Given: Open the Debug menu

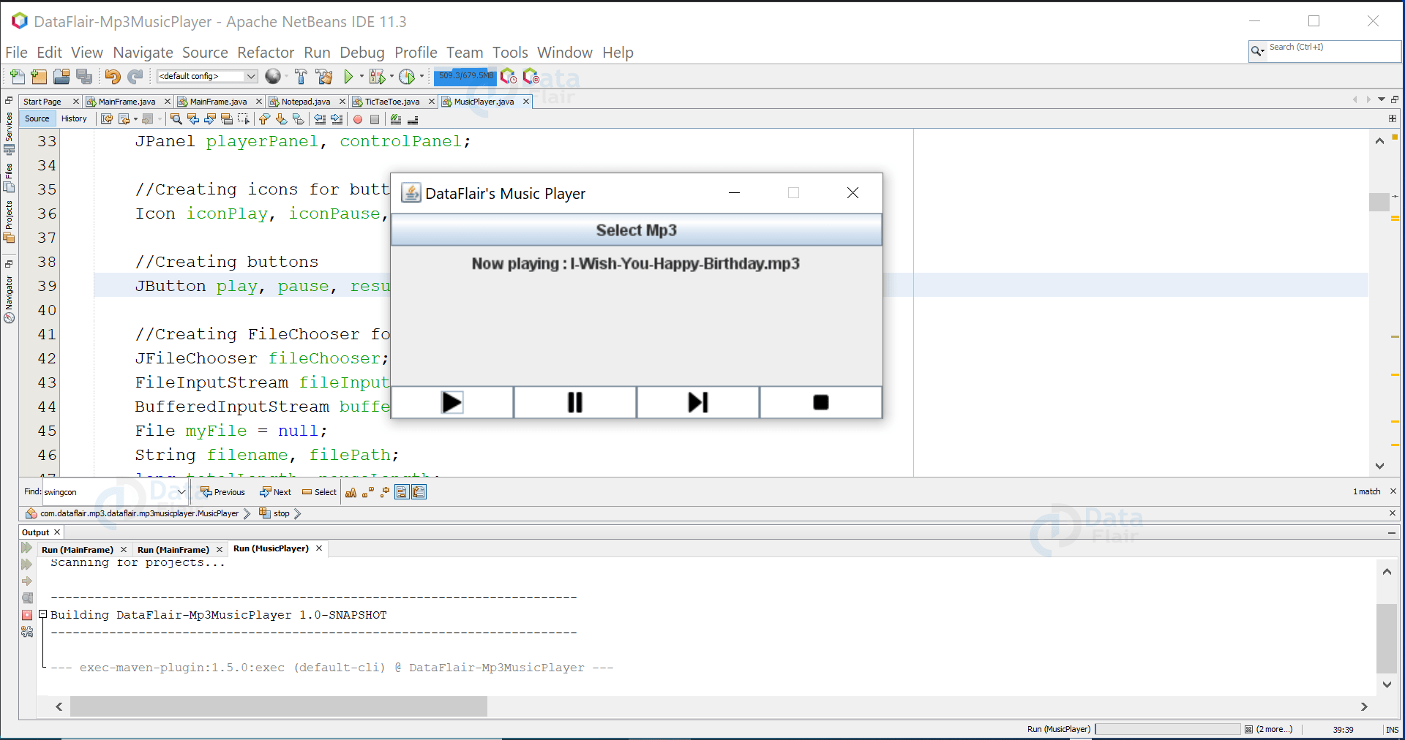Looking at the screenshot, I should tap(361, 52).
